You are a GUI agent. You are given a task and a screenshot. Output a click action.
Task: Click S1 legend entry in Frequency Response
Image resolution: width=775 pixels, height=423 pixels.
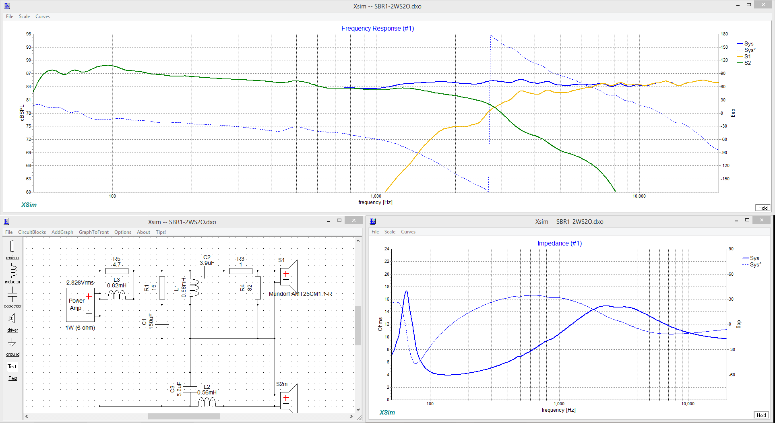coord(744,56)
